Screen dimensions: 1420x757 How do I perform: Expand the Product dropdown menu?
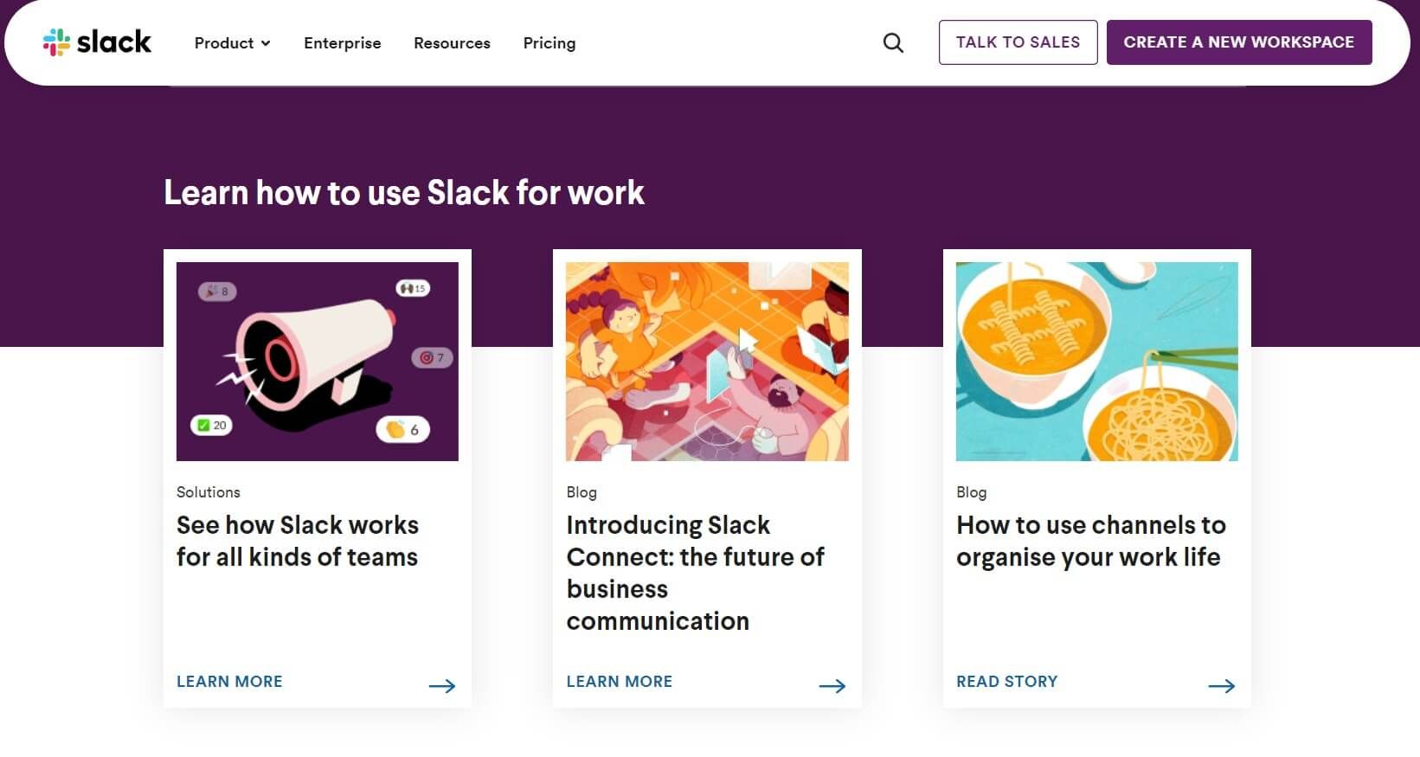click(232, 43)
